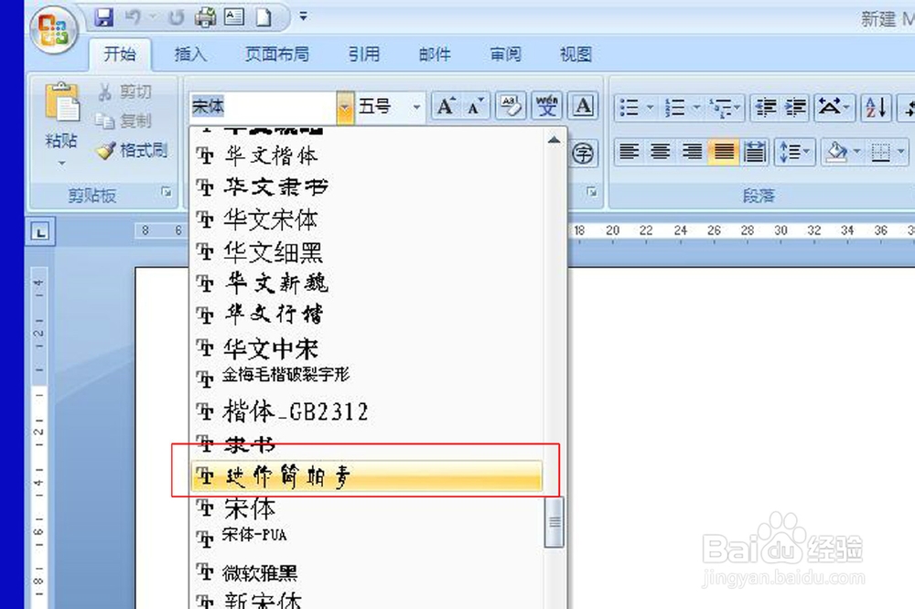915x609 pixels.
Task: Click the Grow Font icon
Action: 446,105
